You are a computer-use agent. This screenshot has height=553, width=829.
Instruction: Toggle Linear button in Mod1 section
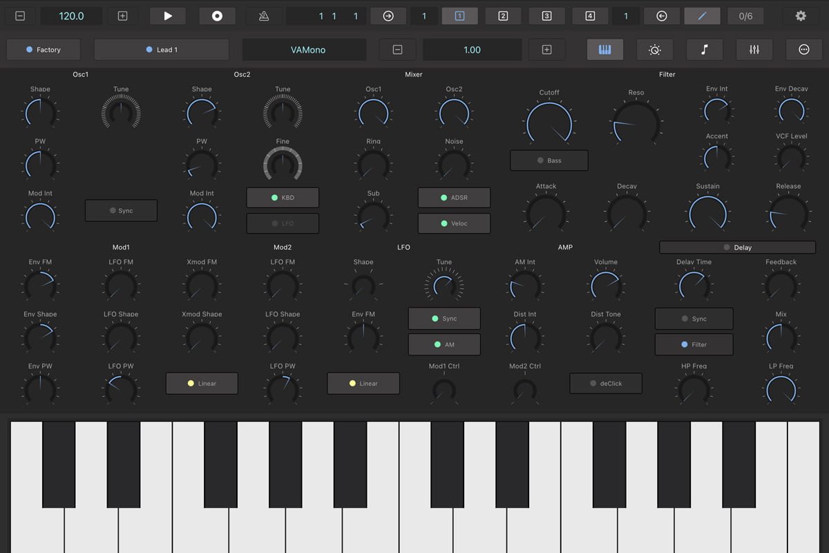(202, 384)
